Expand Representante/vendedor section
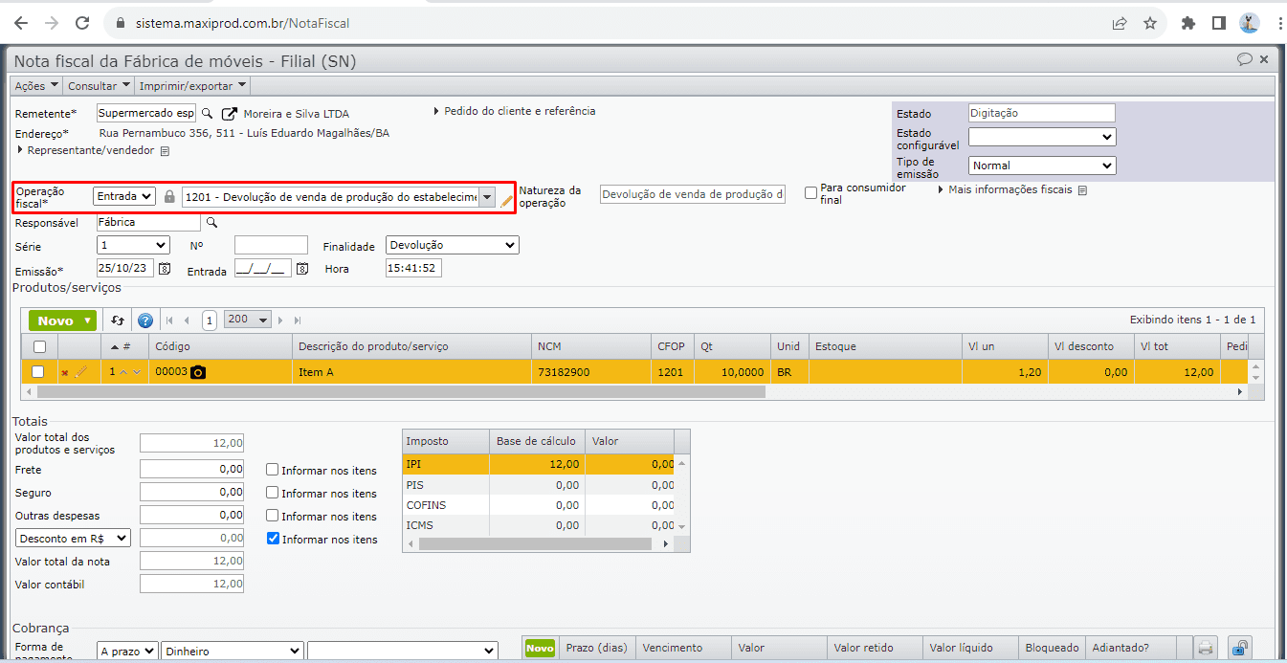 (x=85, y=151)
